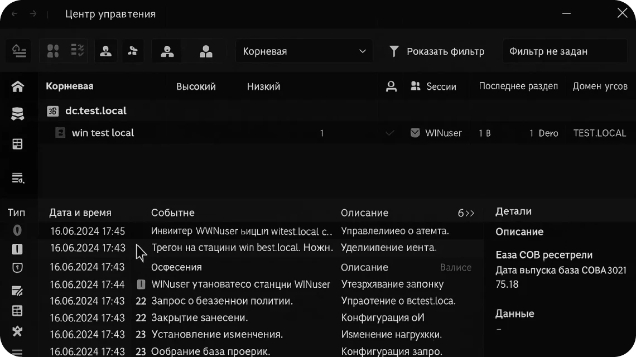The height and width of the screenshot is (357, 636).
Task: Click the Высокий column header
Action: click(x=196, y=86)
